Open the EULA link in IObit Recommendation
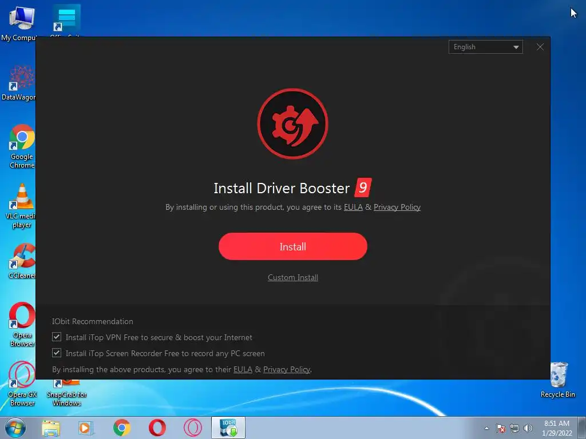The height and width of the screenshot is (439, 586). [x=243, y=370]
